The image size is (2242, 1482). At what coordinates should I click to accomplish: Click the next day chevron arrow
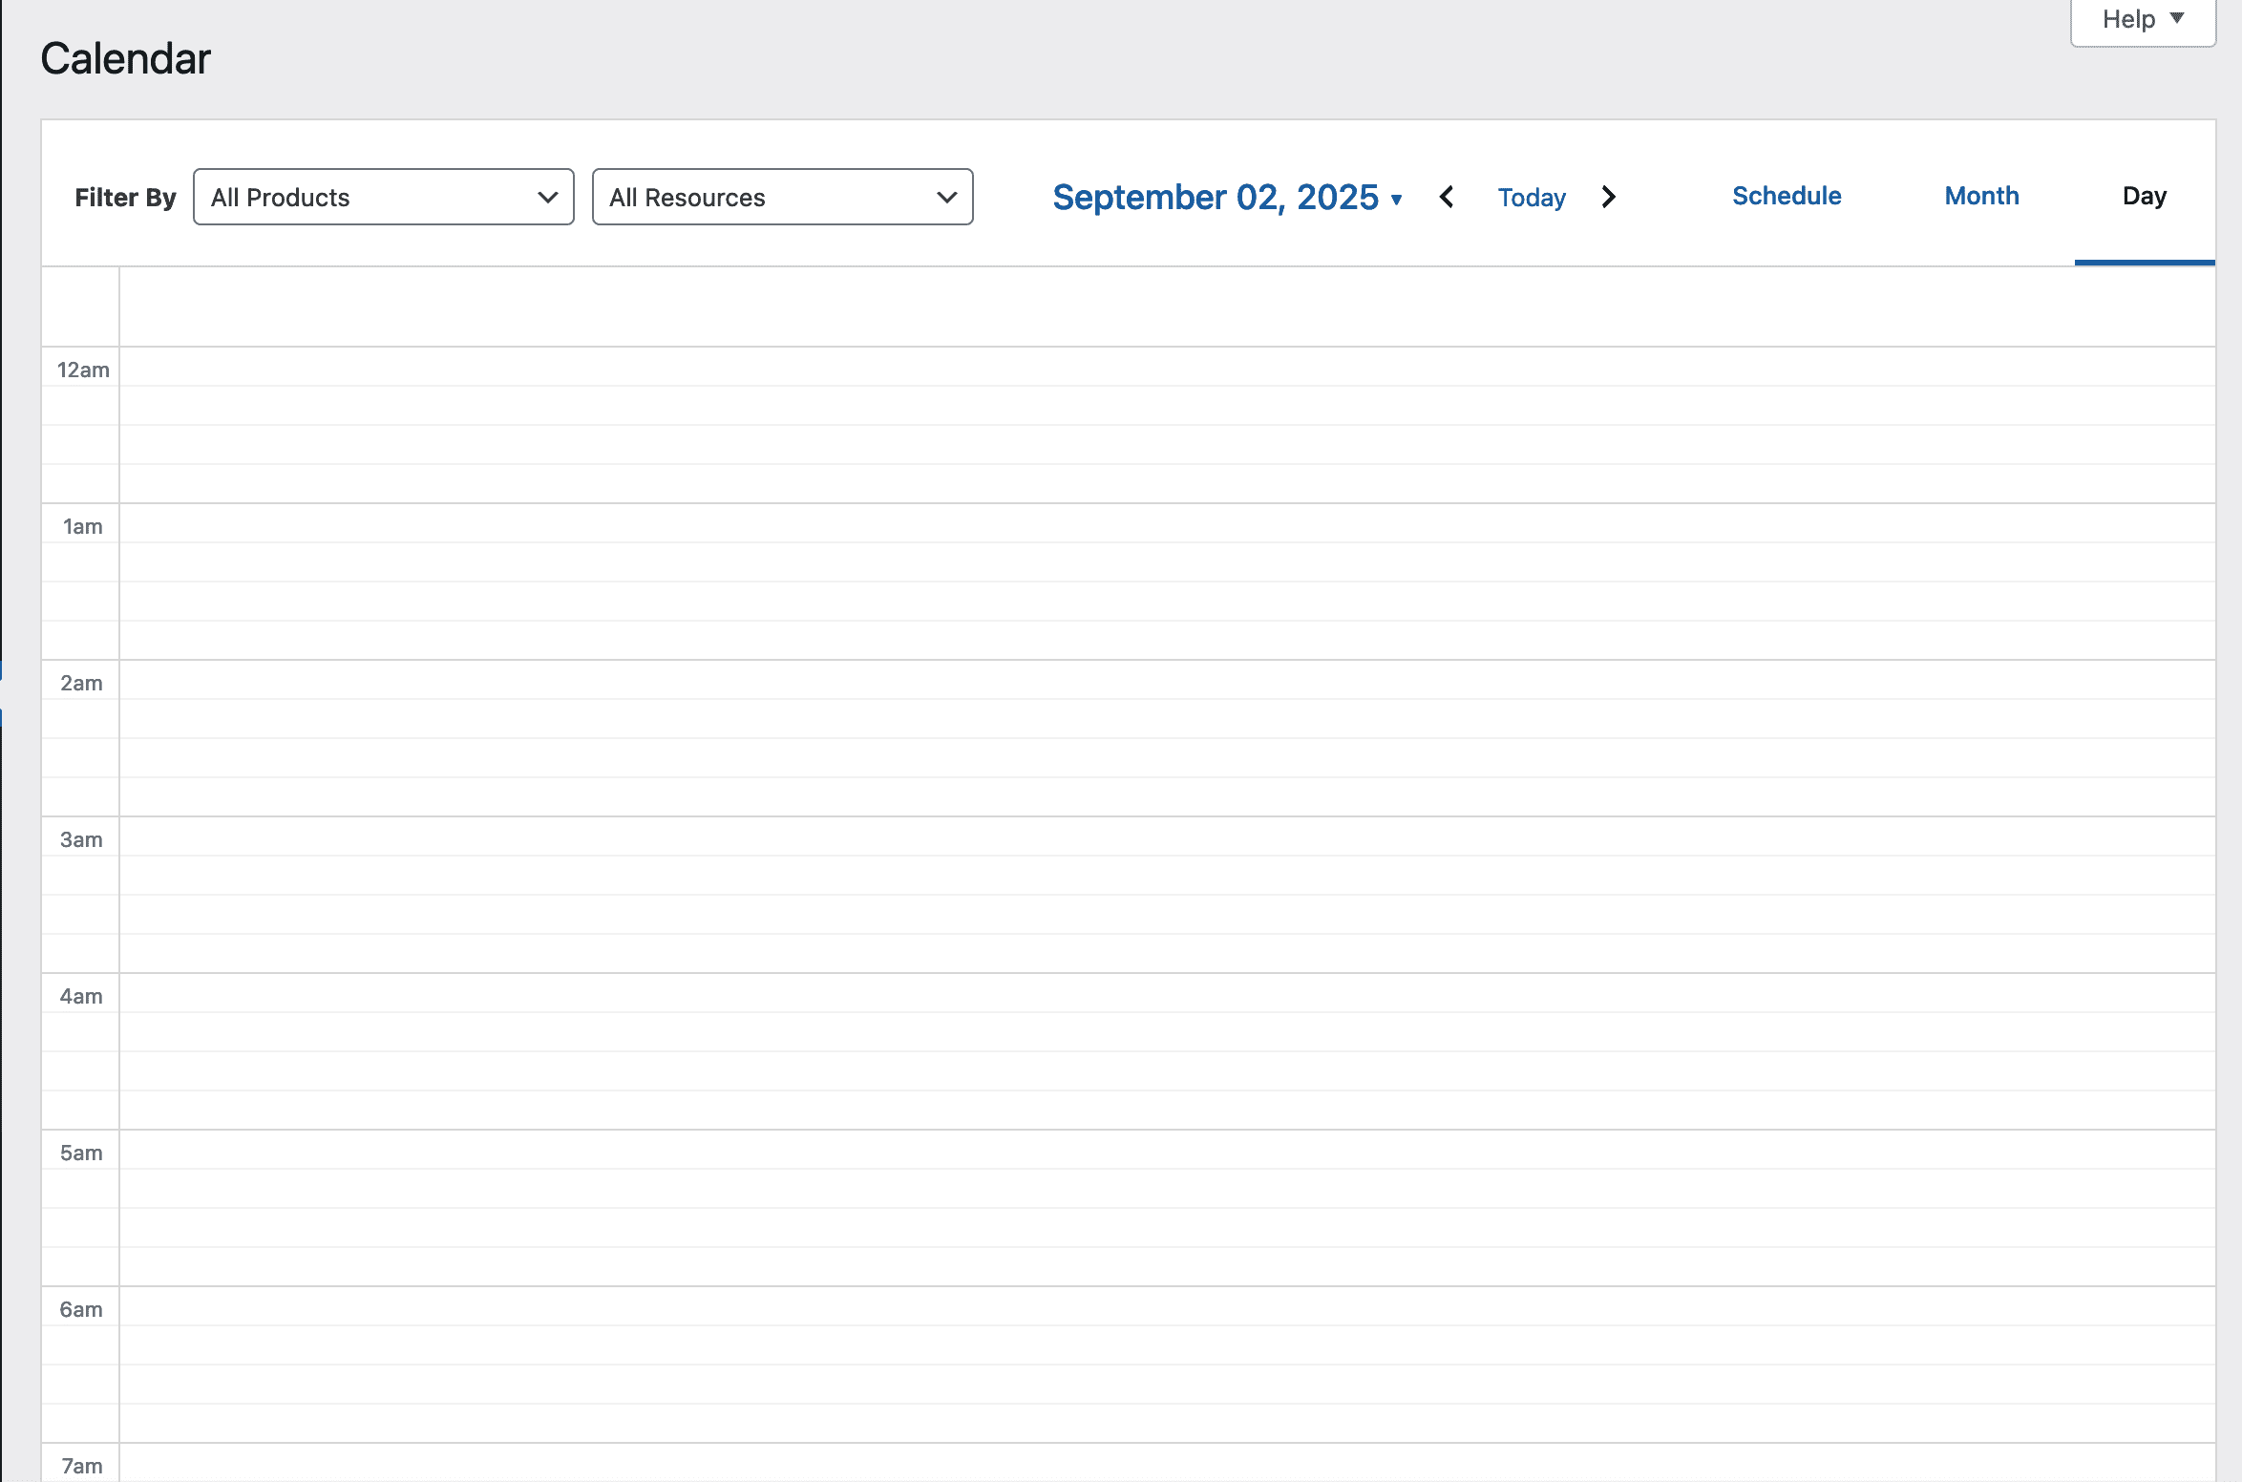point(1609,197)
